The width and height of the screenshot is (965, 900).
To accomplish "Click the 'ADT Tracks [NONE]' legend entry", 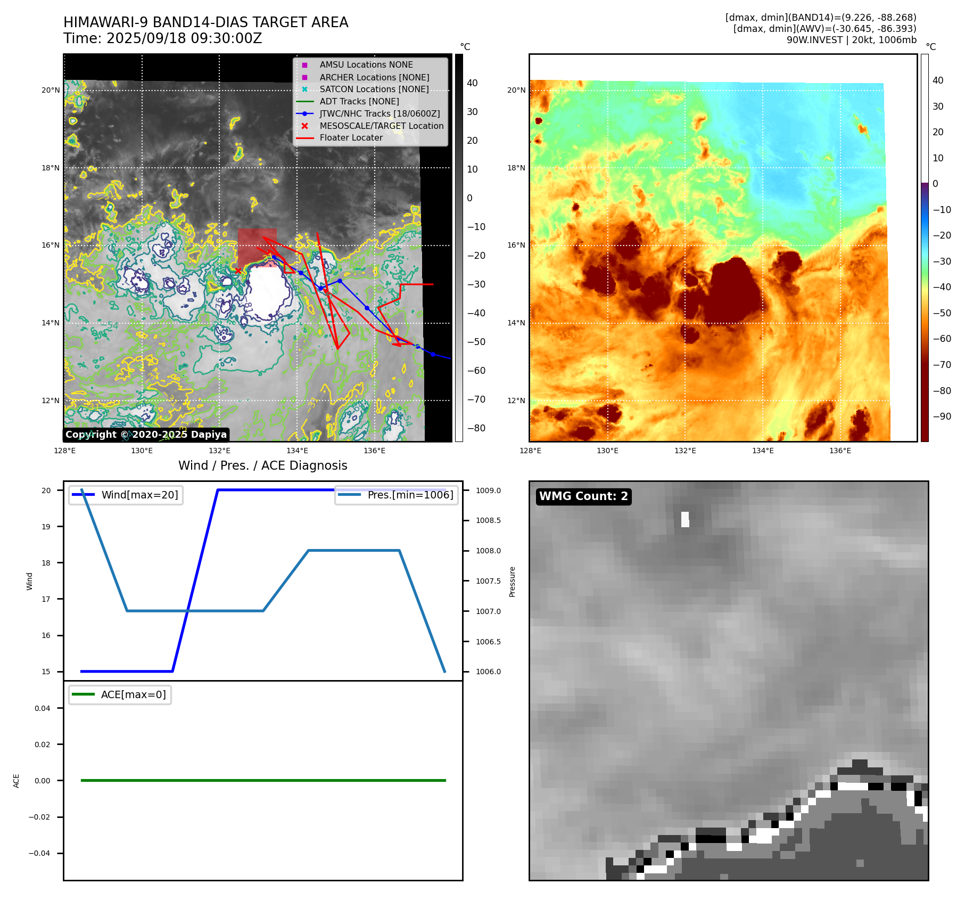I will [359, 101].
